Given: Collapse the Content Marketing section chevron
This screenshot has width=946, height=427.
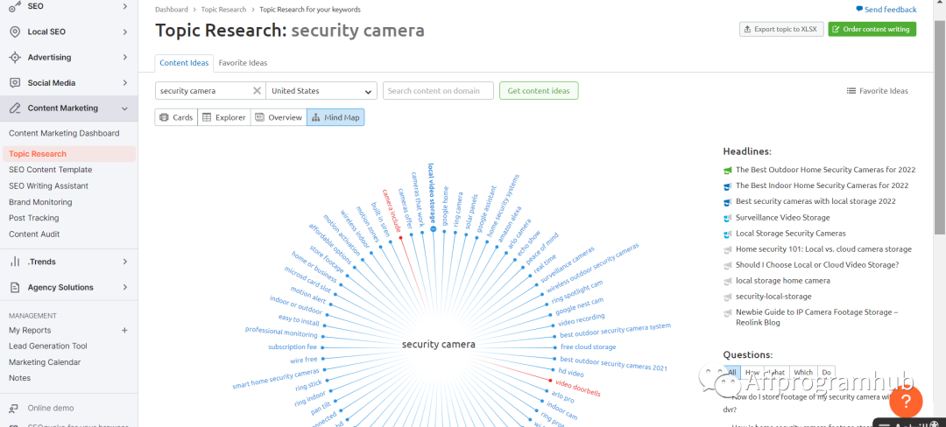Looking at the screenshot, I should pyautogui.click(x=125, y=108).
